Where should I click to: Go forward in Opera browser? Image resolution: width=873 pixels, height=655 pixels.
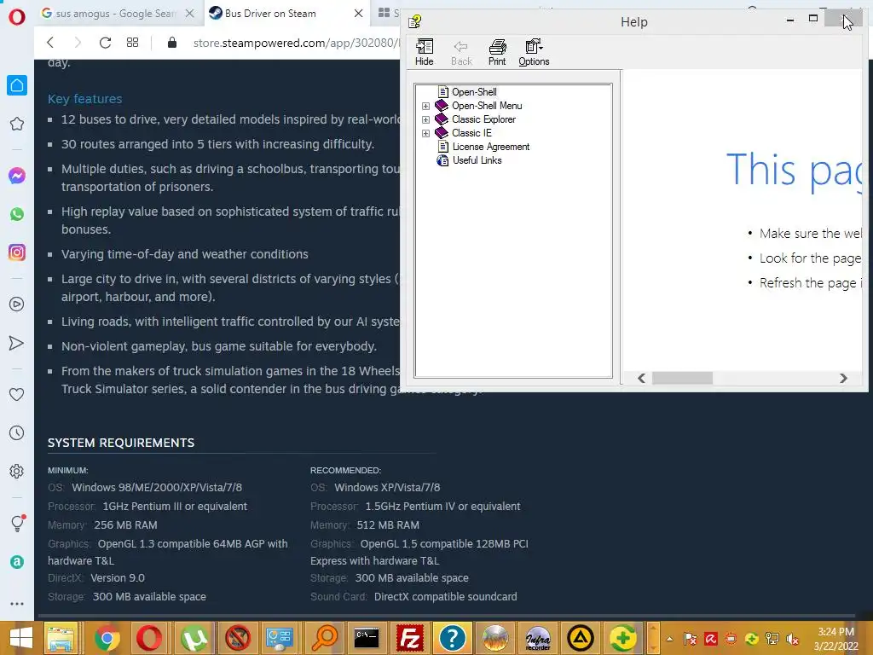[78, 43]
